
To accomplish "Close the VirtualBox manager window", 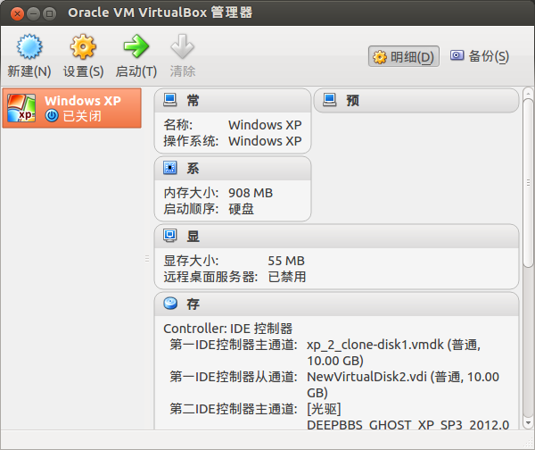I will [17, 13].
